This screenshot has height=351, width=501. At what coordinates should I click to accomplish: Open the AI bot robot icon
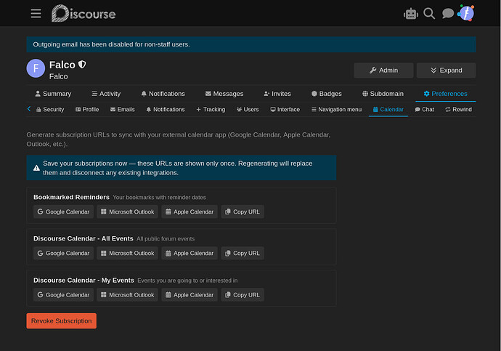pyautogui.click(x=410, y=14)
